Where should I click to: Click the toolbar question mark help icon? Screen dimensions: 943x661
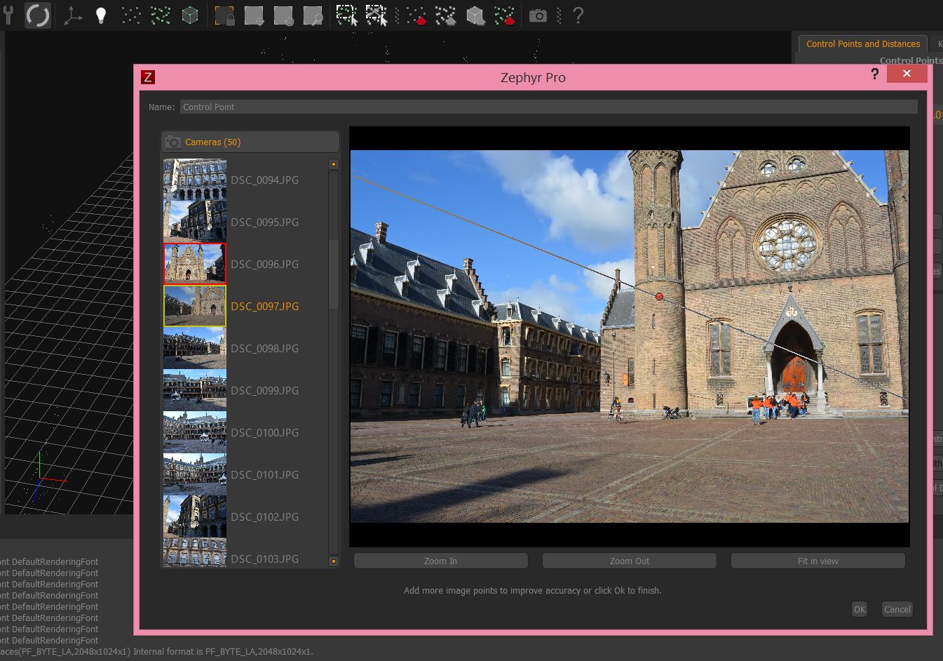click(x=578, y=15)
